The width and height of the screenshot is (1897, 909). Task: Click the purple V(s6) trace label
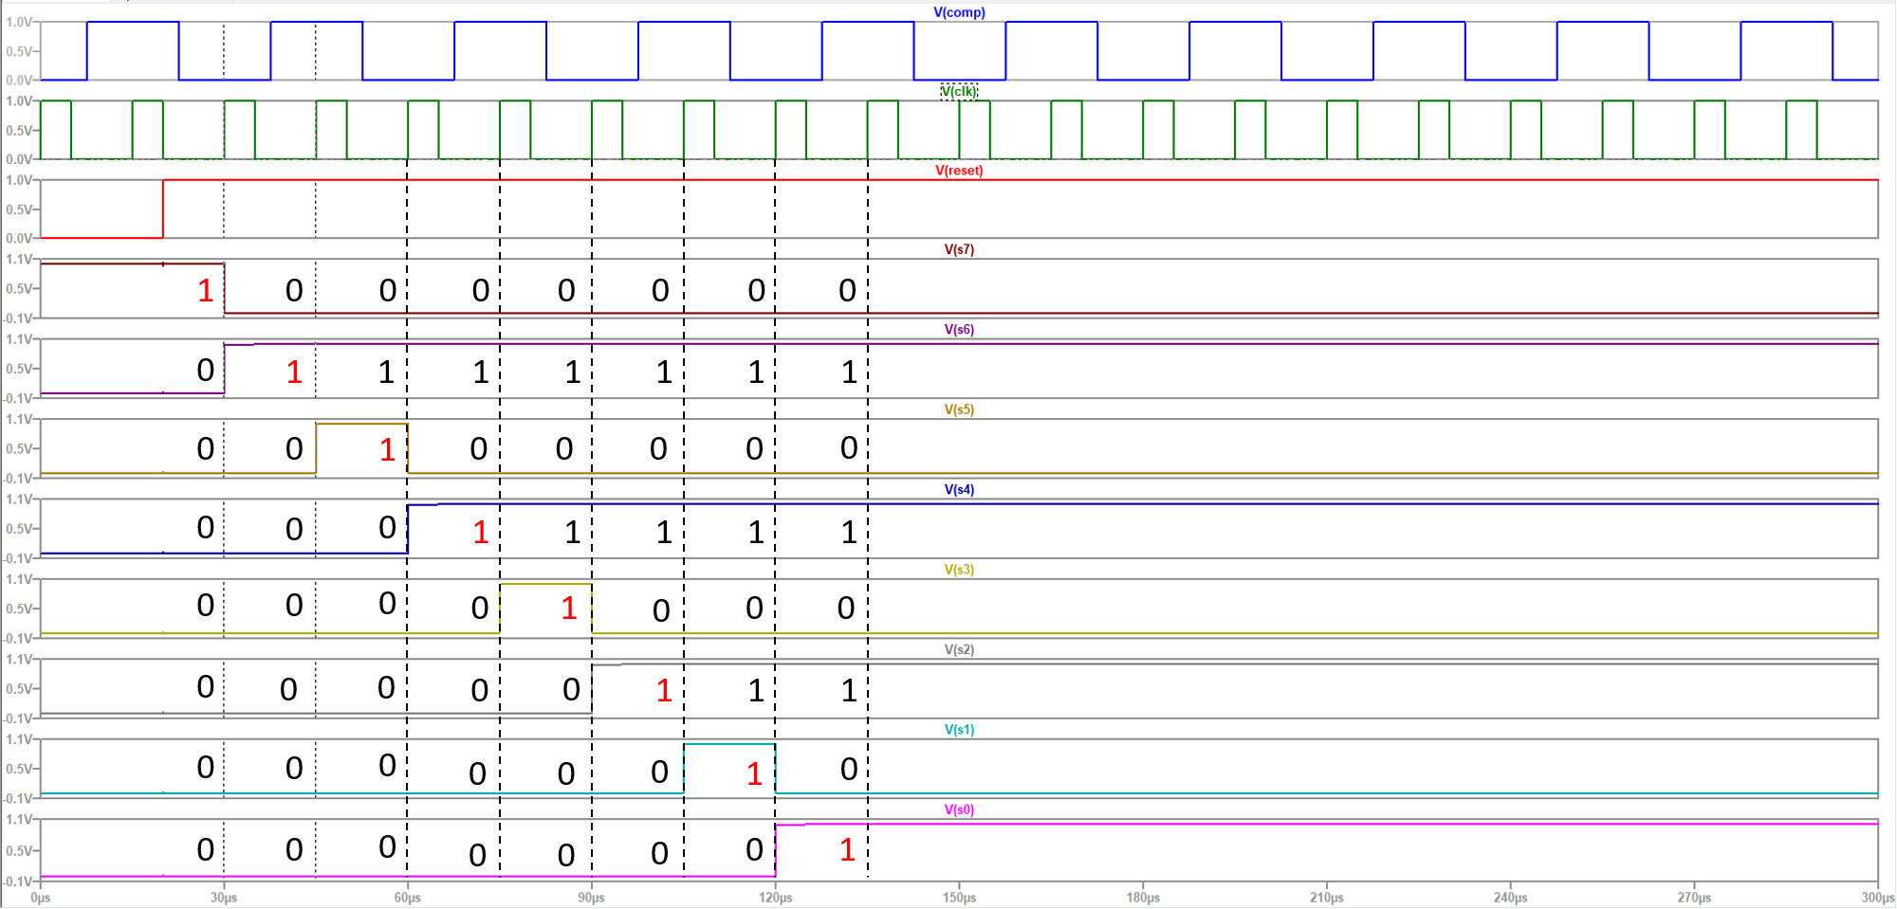[959, 330]
